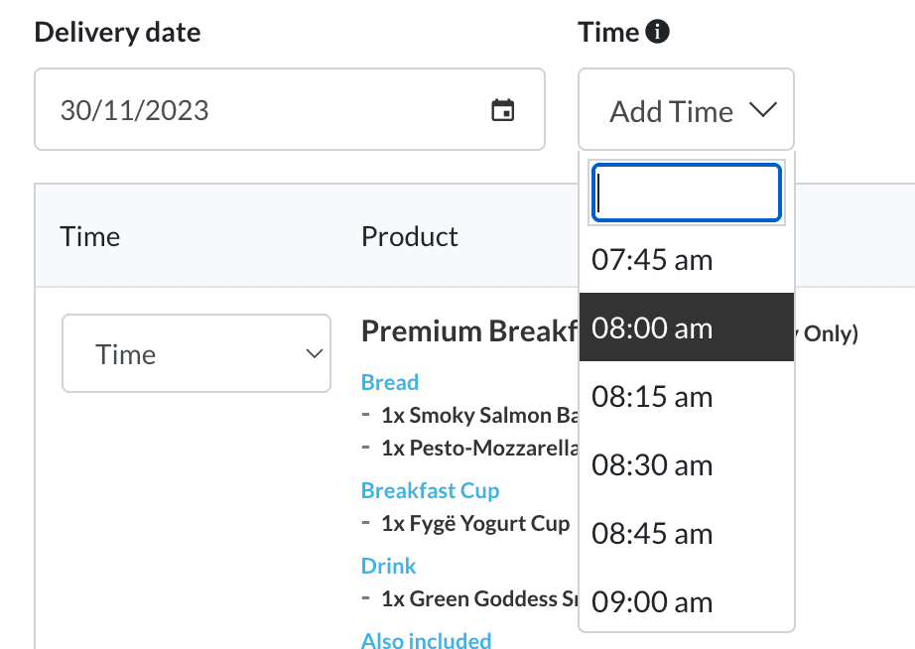Pick the 09:00 am time slot

click(x=652, y=601)
